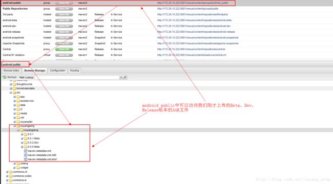Open the central-m1 shadow URL link
Viewport: 333px width, 184px height.
(192, 55)
